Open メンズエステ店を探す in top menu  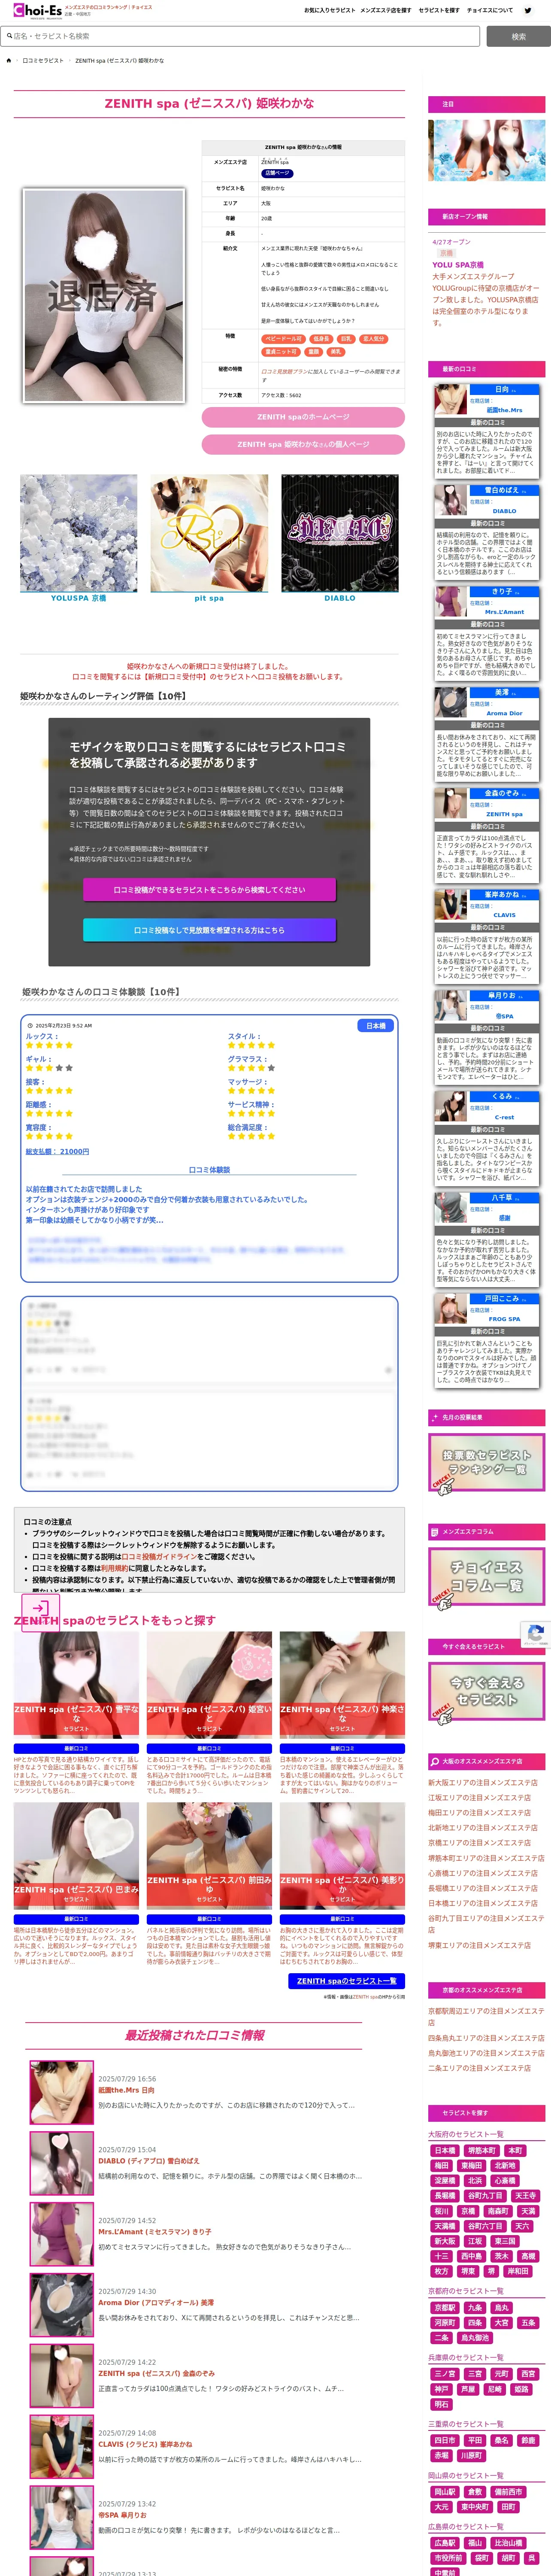(385, 10)
